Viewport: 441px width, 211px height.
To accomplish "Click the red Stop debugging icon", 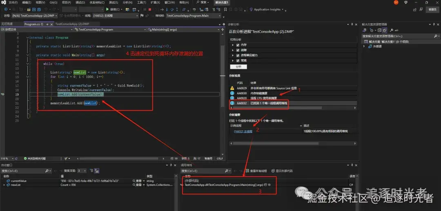I will coord(150,9).
